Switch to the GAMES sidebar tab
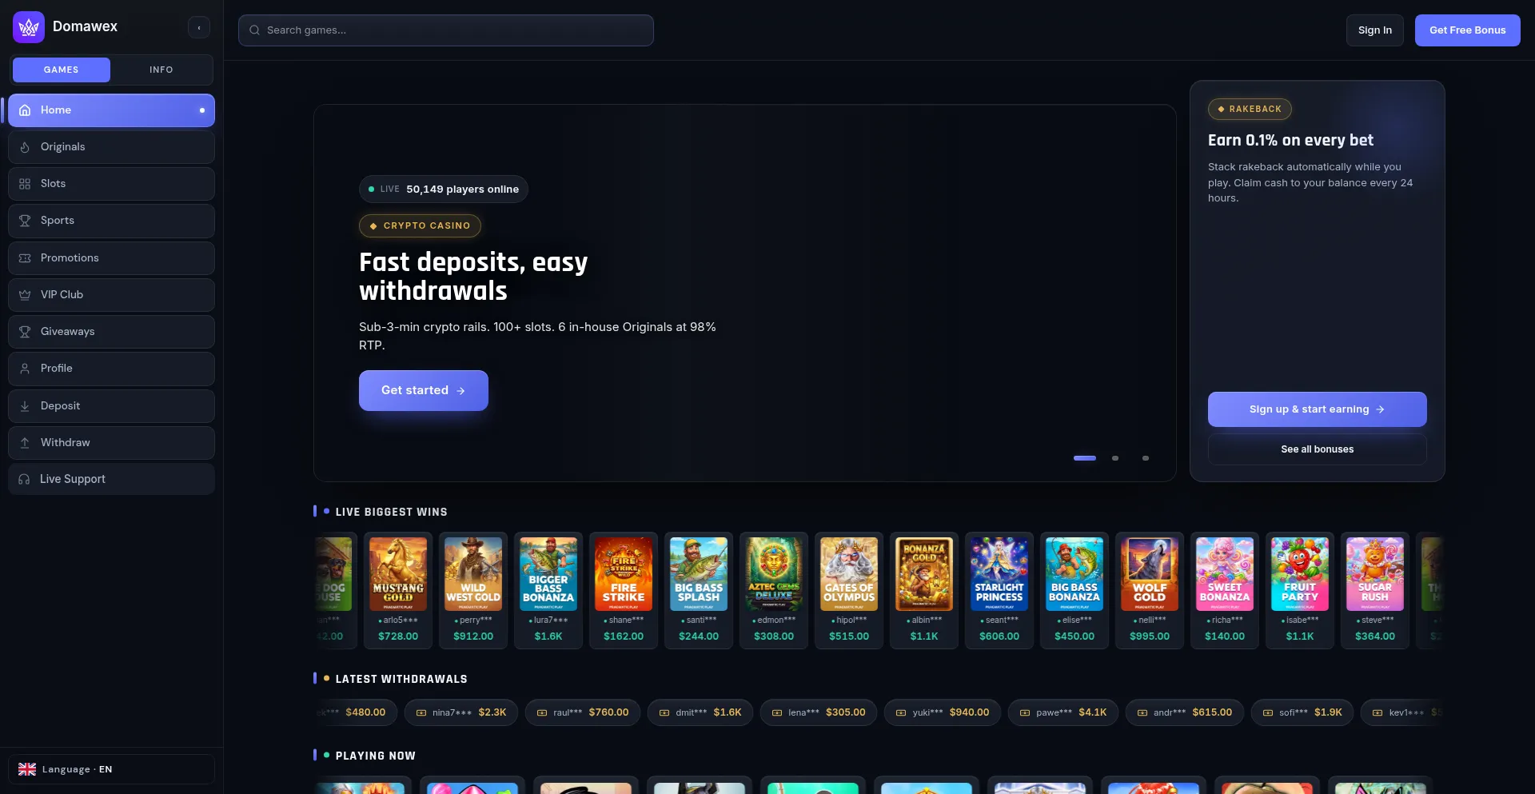Image resolution: width=1535 pixels, height=794 pixels. (x=62, y=70)
